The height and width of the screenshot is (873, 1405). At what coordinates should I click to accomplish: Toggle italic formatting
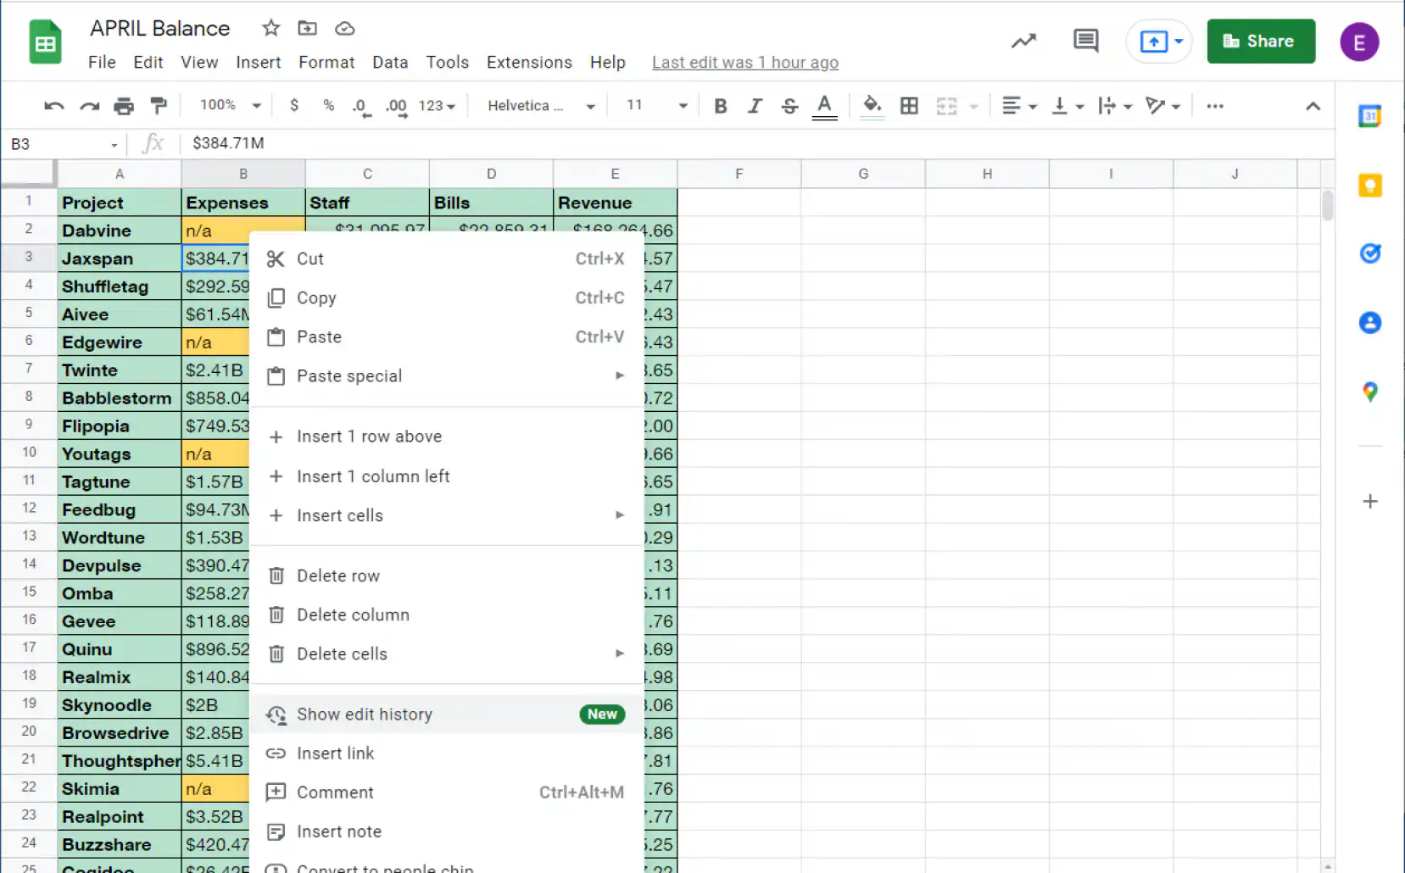tap(755, 106)
